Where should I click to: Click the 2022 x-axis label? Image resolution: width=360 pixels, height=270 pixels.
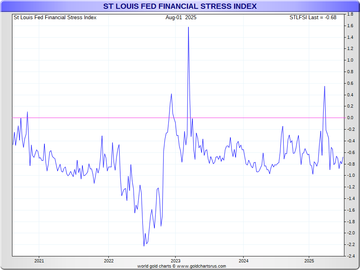tap(108, 261)
